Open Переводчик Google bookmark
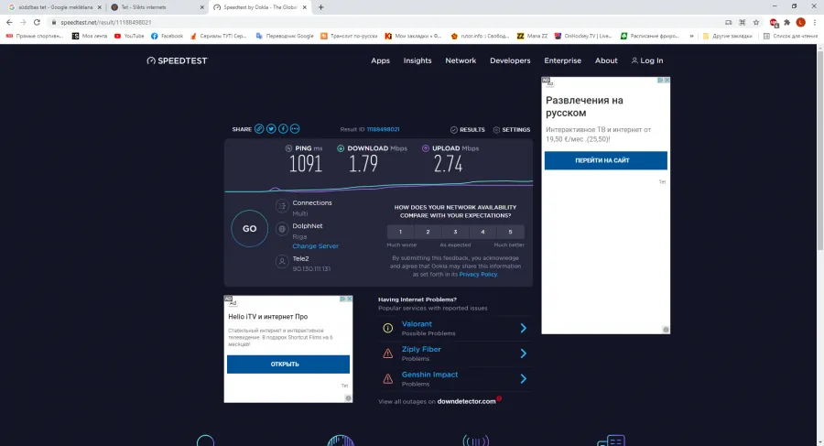Viewport: 824px width, 446px height. [x=285, y=36]
